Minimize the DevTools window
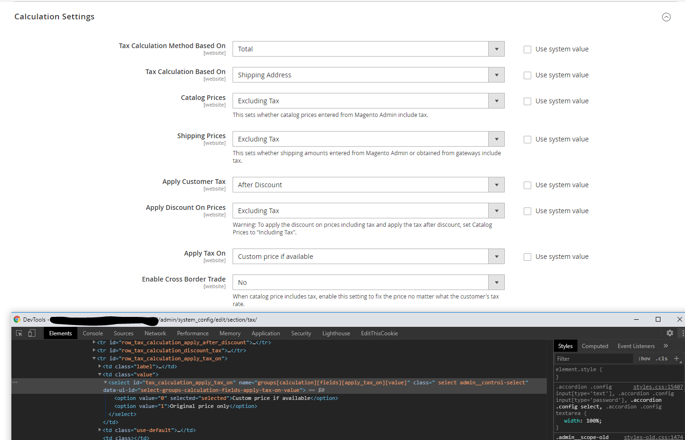 coord(636,319)
